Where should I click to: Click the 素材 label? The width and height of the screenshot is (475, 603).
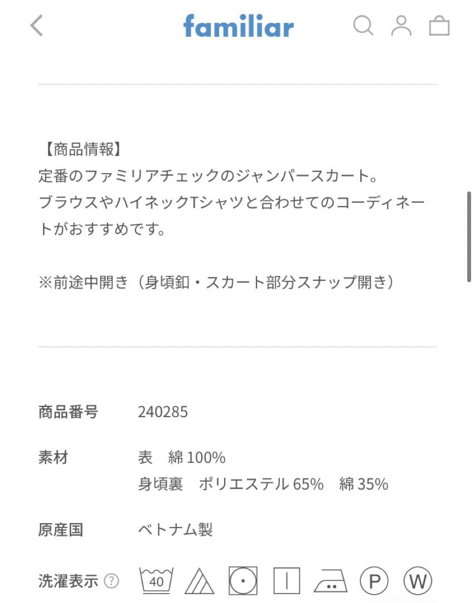53,458
